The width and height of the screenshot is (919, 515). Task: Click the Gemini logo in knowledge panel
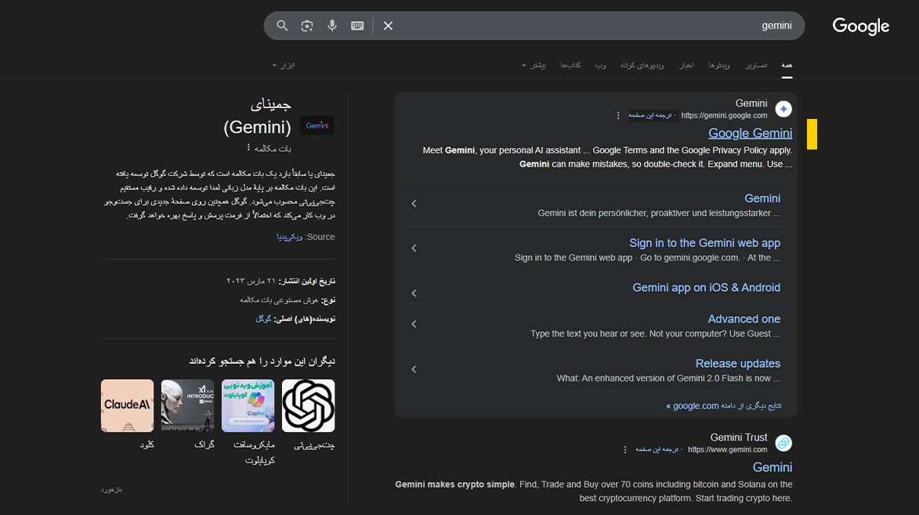click(x=317, y=125)
